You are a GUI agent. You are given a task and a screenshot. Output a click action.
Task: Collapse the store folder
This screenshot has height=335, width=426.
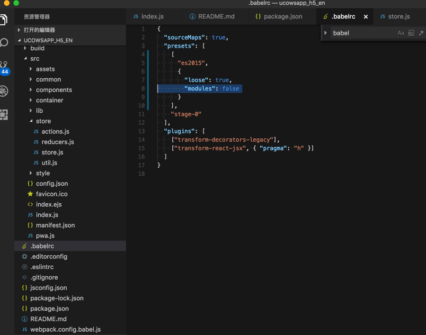point(31,121)
